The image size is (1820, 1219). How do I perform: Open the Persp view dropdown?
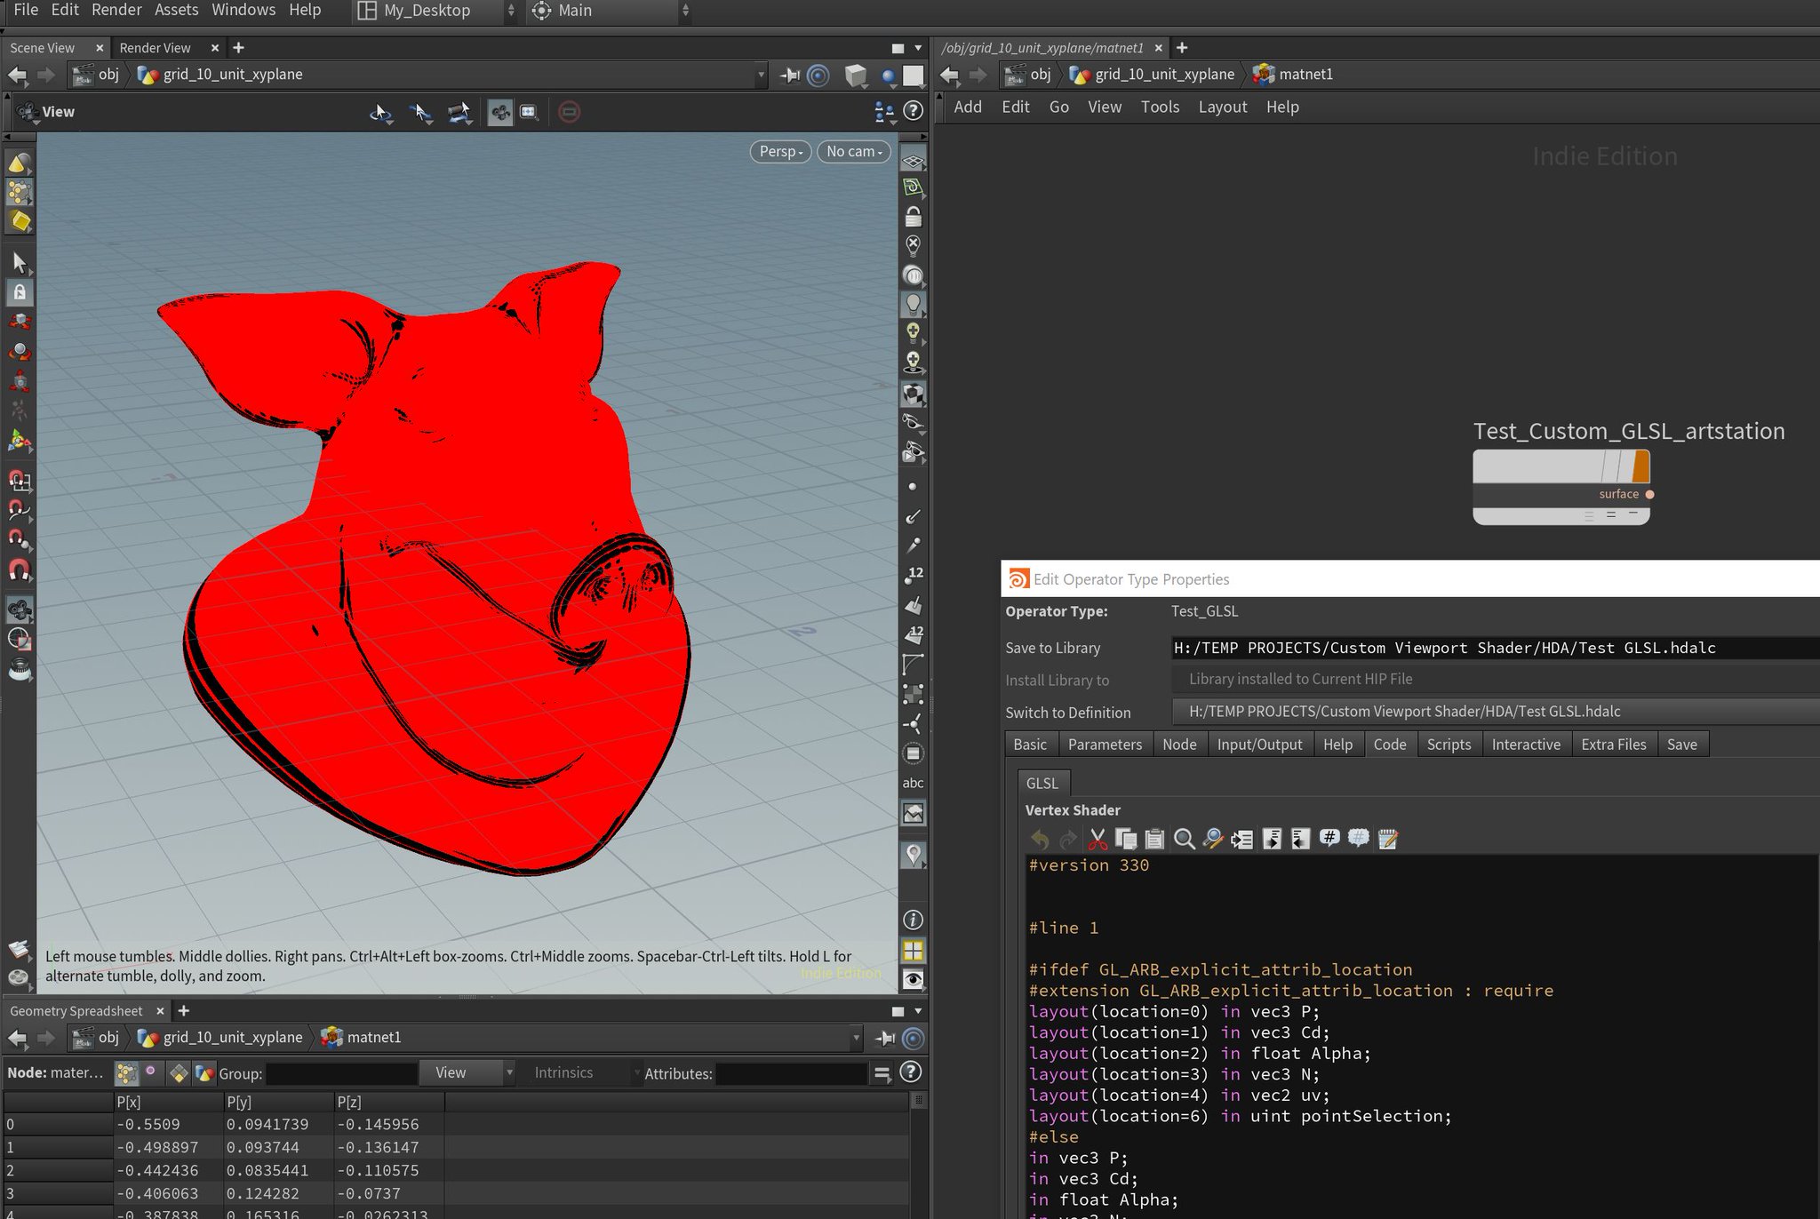coord(779,151)
